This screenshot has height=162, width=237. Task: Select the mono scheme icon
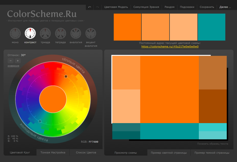point(15,33)
